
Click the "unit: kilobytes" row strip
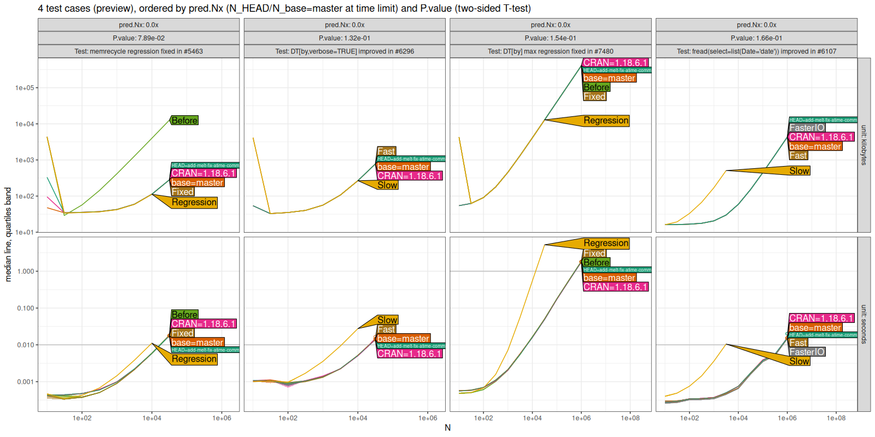(x=864, y=145)
